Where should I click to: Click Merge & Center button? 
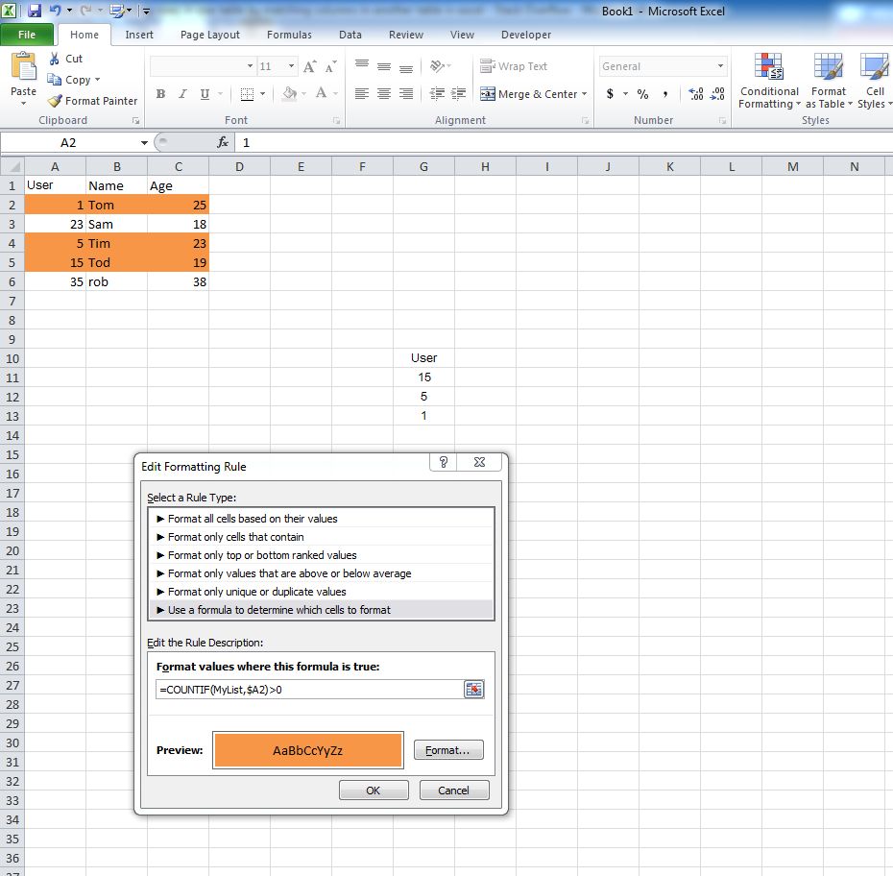click(x=528, y=94)
